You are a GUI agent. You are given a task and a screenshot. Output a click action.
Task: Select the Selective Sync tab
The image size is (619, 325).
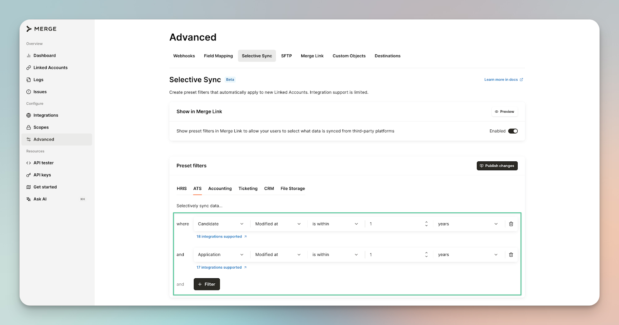[x=257, y=56]
